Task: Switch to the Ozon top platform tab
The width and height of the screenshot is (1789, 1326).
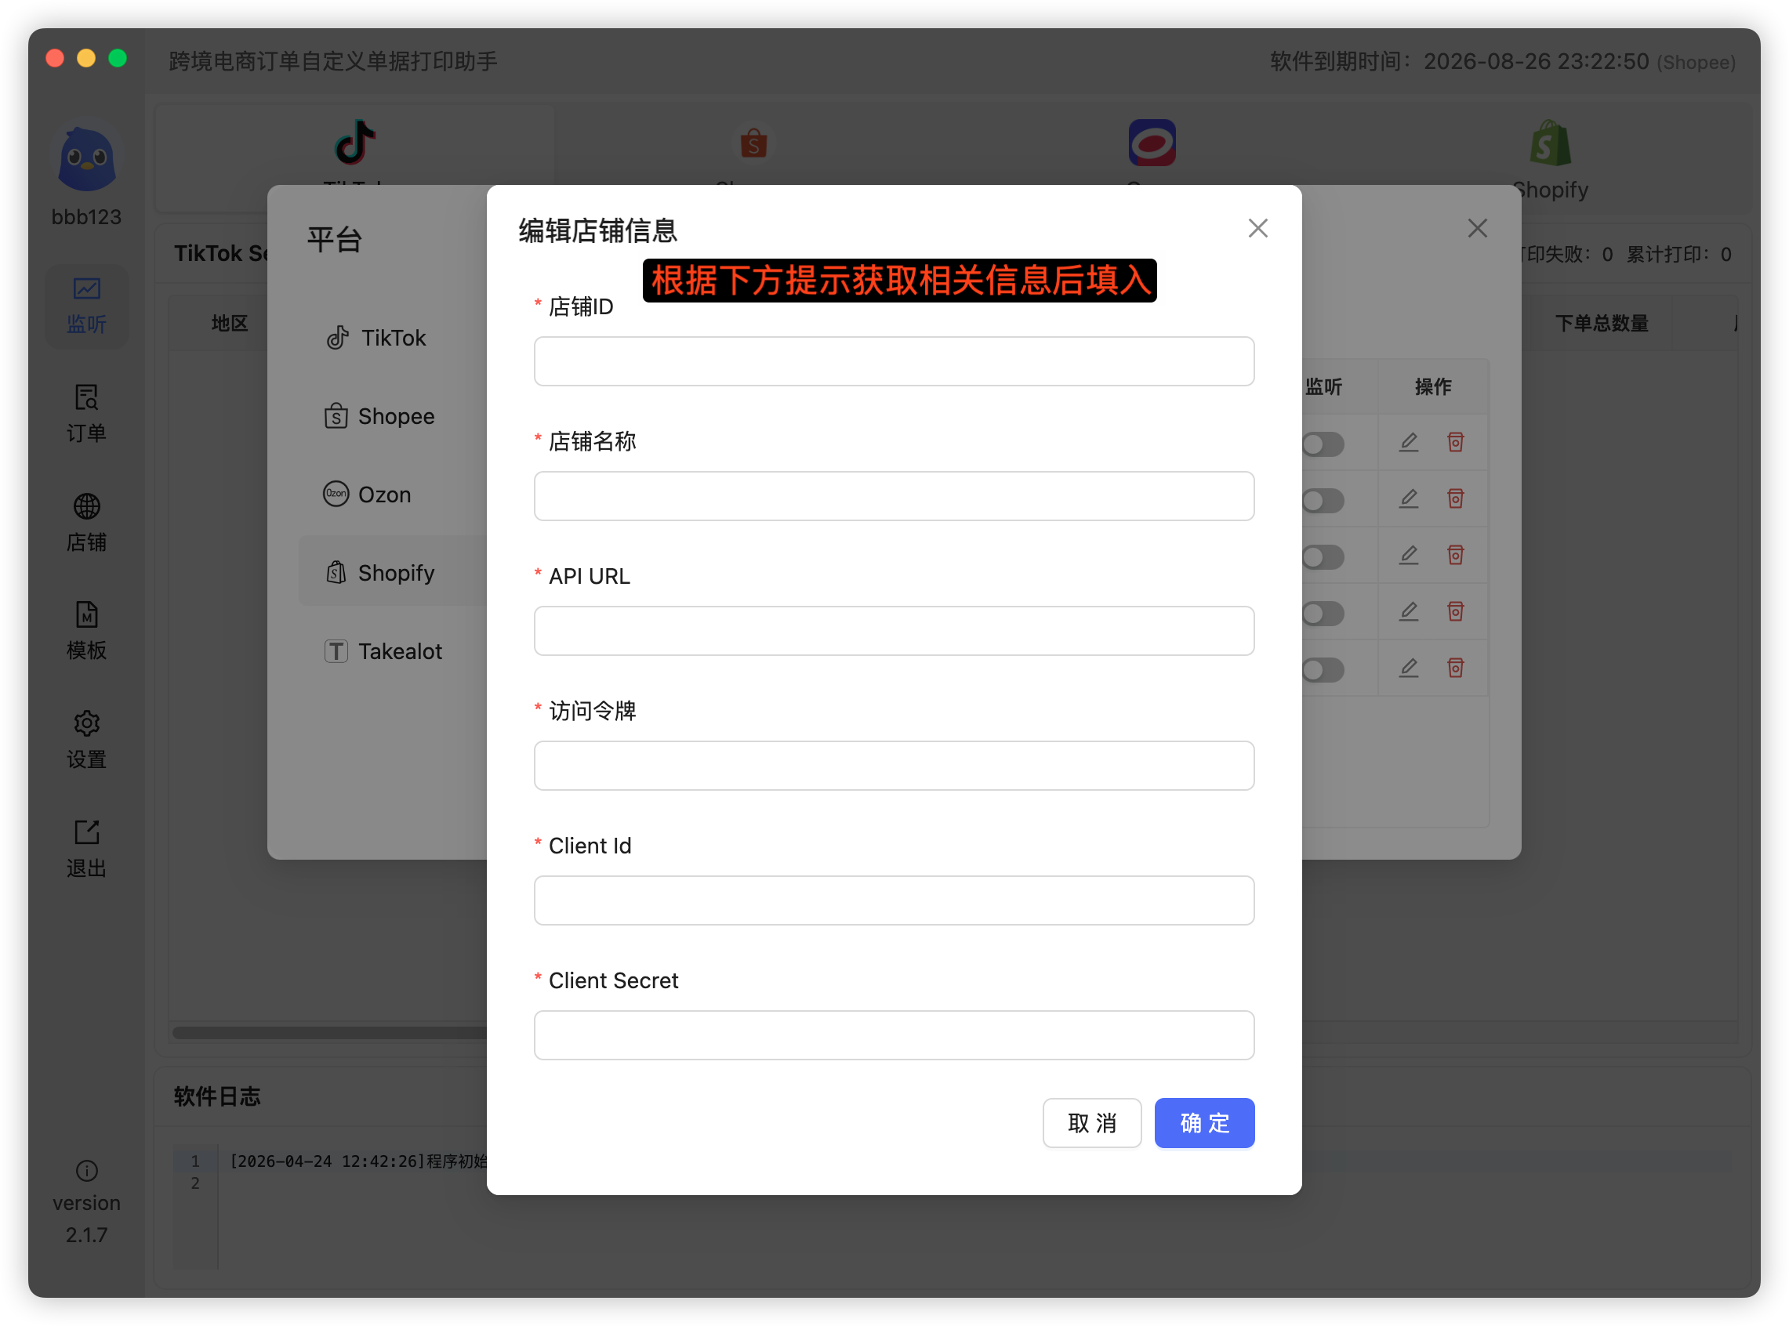Action: tap(1152, 158)
